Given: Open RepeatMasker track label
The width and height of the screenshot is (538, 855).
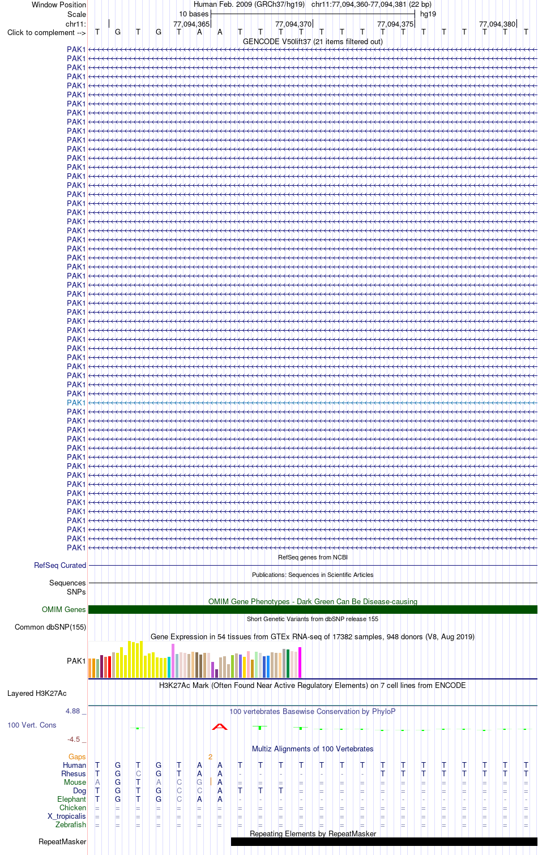Looking at the screenshot, I should click(62, 841).
